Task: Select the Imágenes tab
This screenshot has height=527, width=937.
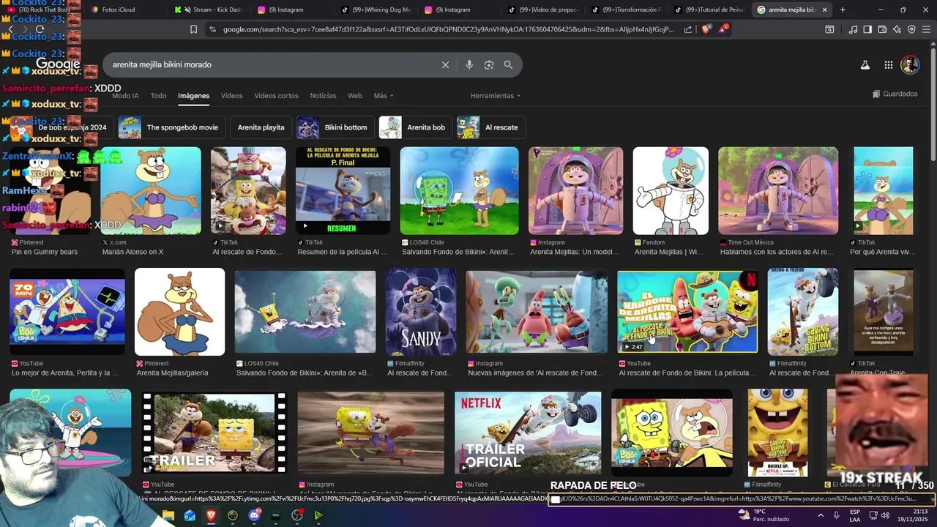Action: pos(193,96)
